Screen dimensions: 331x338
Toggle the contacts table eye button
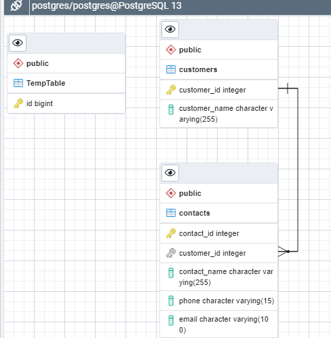[x=170, y=173]
